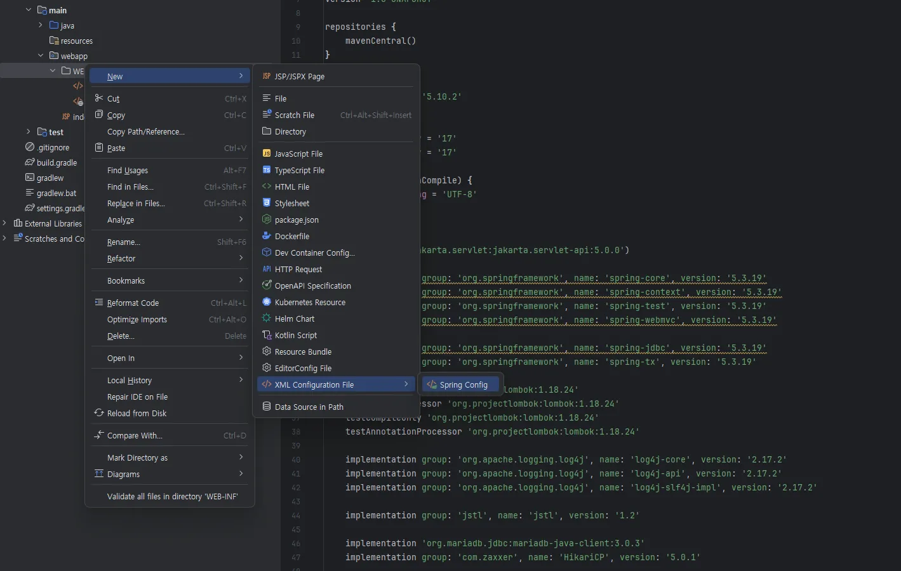Click the JSP/JSPX Page file icon
This screenshot has height=571, width=901.
(x=267, y=76)
